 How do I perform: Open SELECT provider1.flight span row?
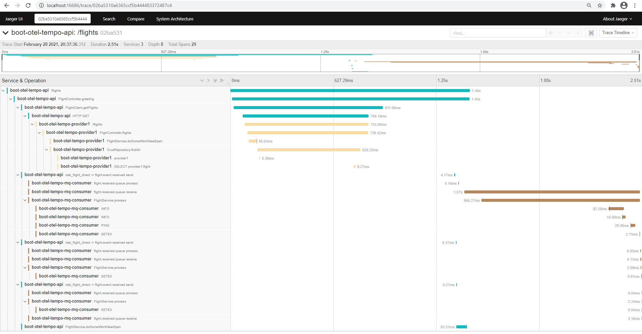[105, 166]
